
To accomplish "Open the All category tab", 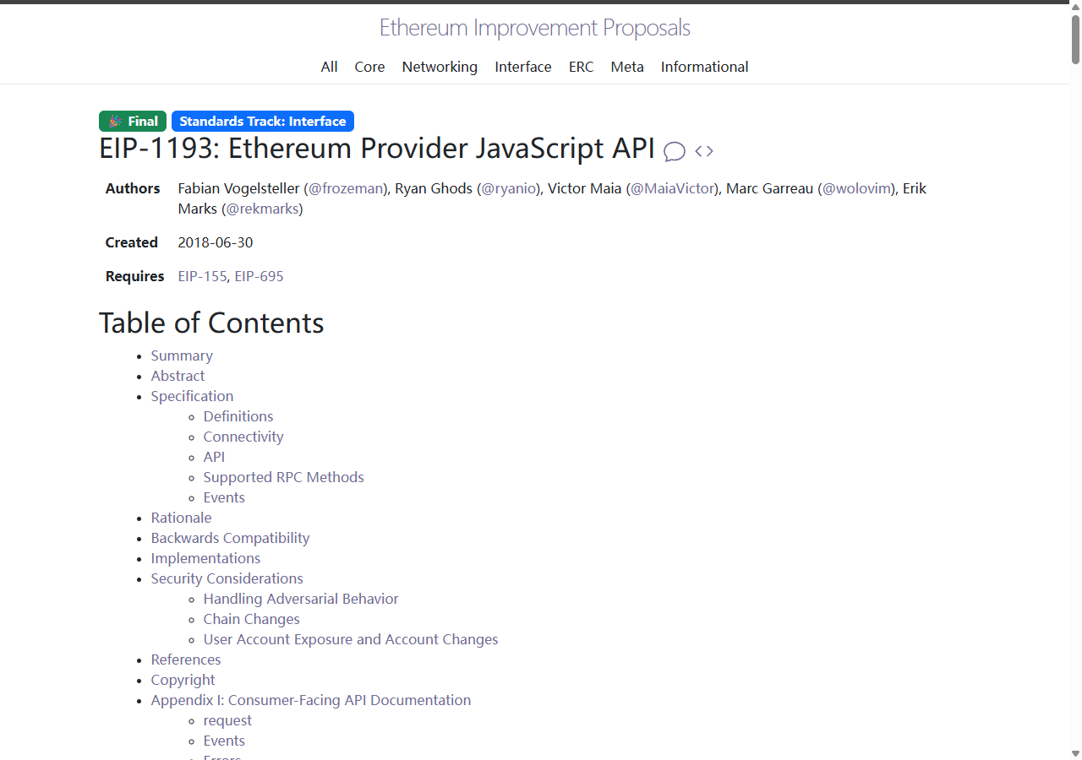I will pyautogui.click(x=330, y=67).
